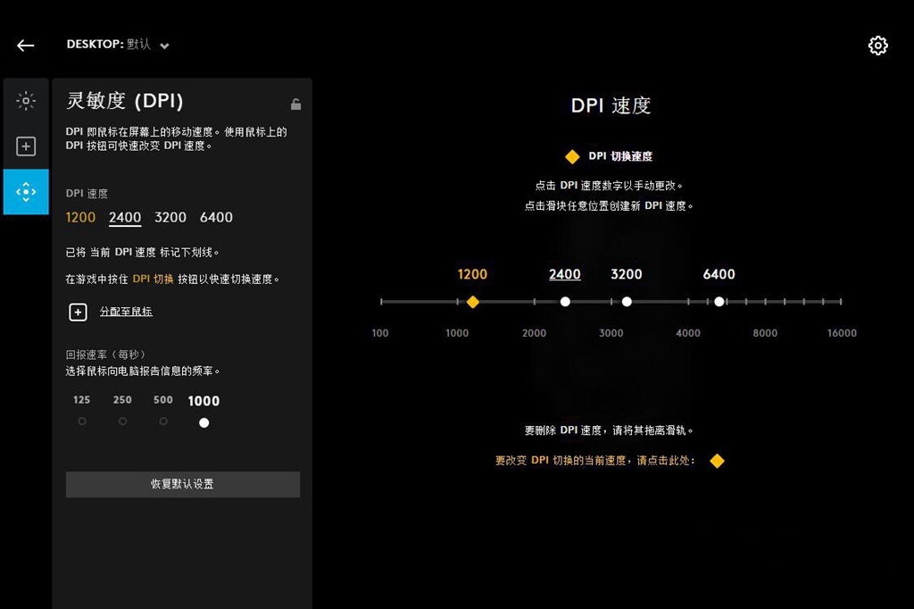Select 6400 in the DPI speed list
914x609 pixels.
(216, 217)
